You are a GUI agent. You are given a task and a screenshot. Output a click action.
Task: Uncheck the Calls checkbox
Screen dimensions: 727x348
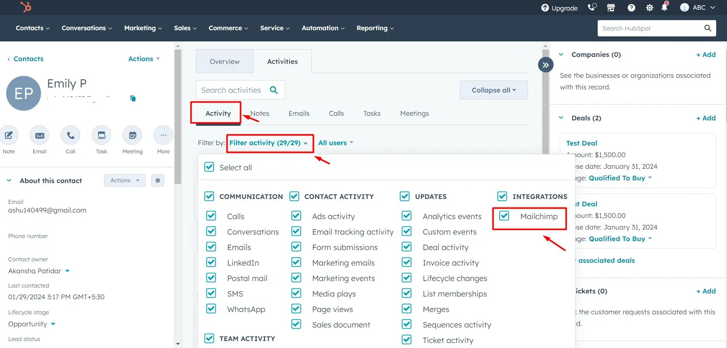(211, 216)
